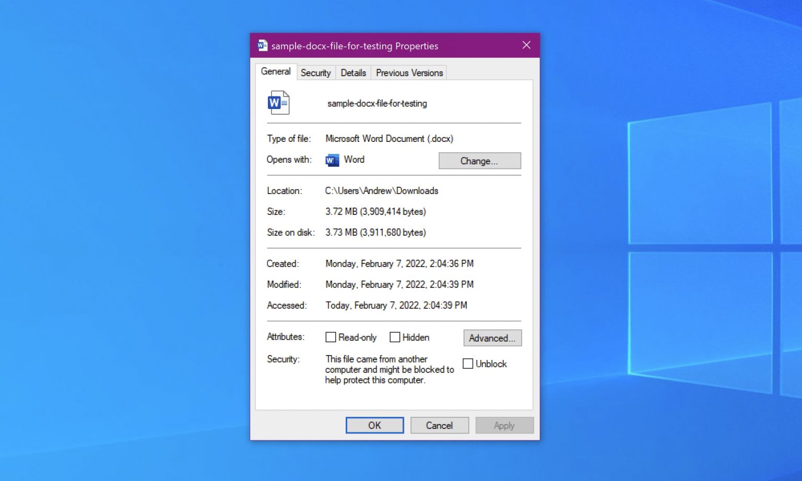Click the large Word document icon
This screenshot has height=481, width=802.
tap(279, 102)
